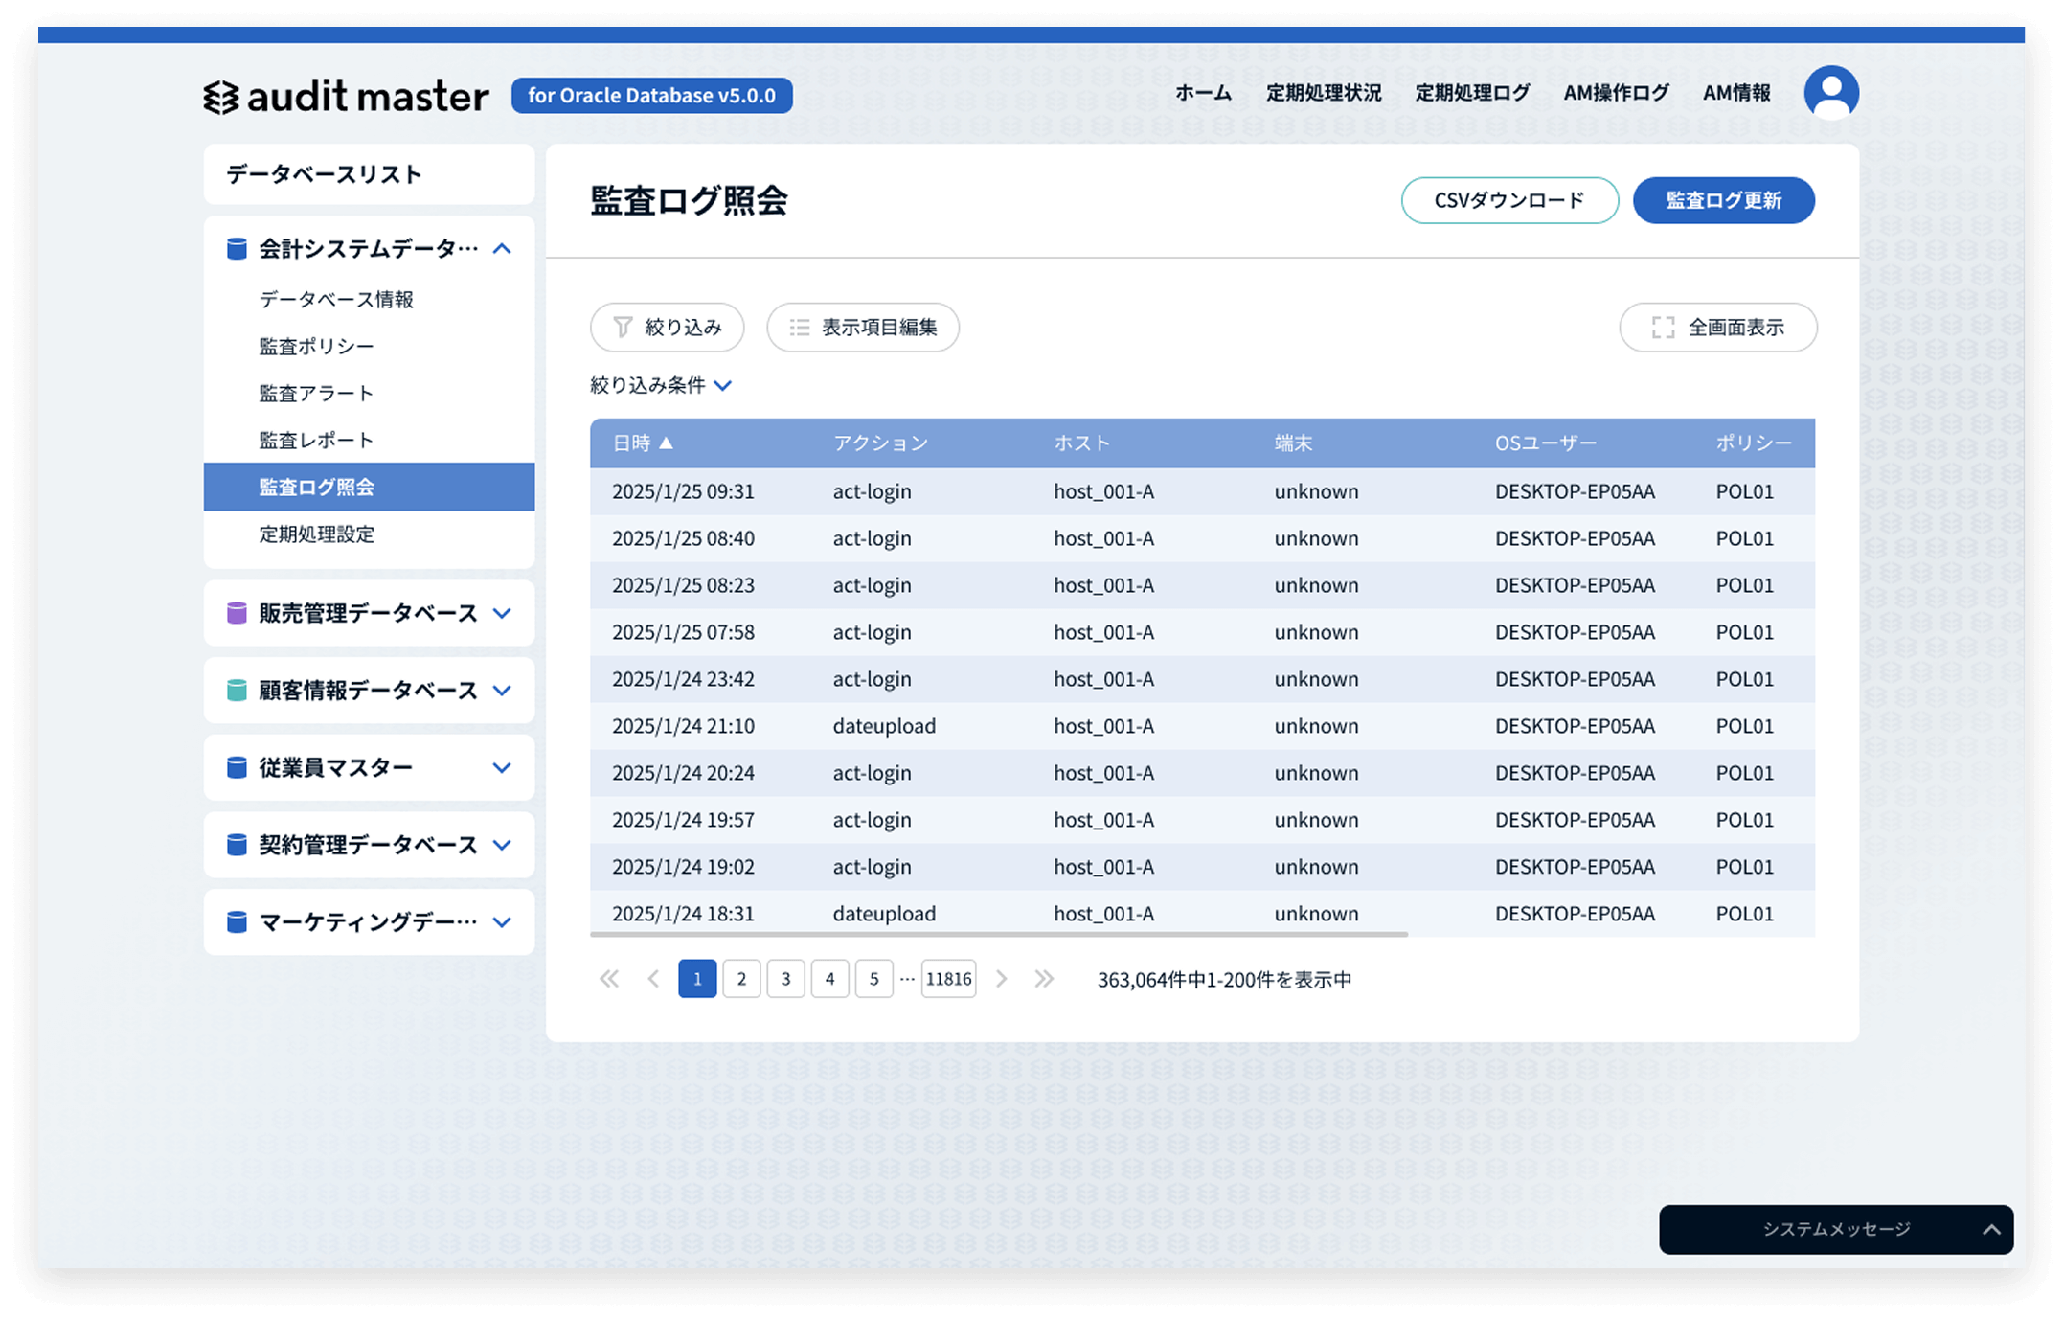Click the 日時 sort arrow icon

click(x=667, y=443)
